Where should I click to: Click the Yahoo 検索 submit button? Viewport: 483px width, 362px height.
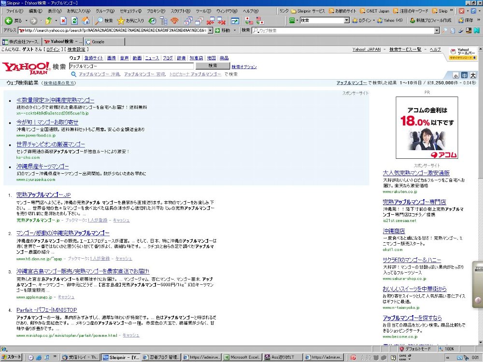(213, 66)
